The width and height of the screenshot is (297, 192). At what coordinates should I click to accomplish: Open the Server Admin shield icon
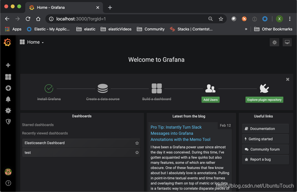pos(8,122)
